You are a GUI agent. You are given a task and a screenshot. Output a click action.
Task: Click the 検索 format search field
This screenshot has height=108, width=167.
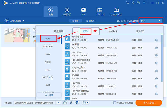pyautogui.click(x=49, y=95)
